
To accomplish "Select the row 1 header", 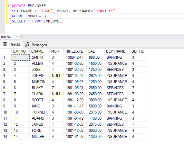I will [6, 57].
